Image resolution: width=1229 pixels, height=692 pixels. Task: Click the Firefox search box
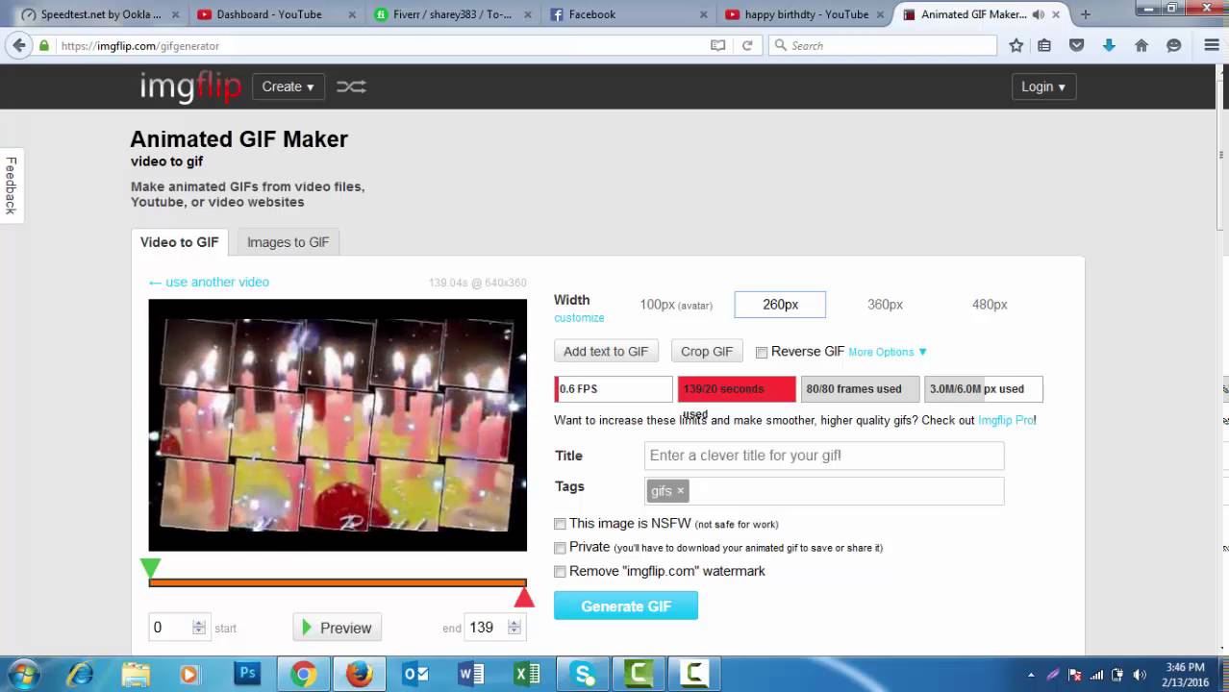pyautogui.click(x=883, y=45)
